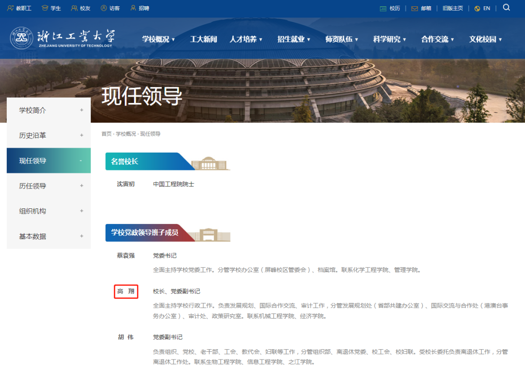Viewport: 525px width, 374px height.
Task: Select the 工大新闻 menu item
Action: click(203, 39)
